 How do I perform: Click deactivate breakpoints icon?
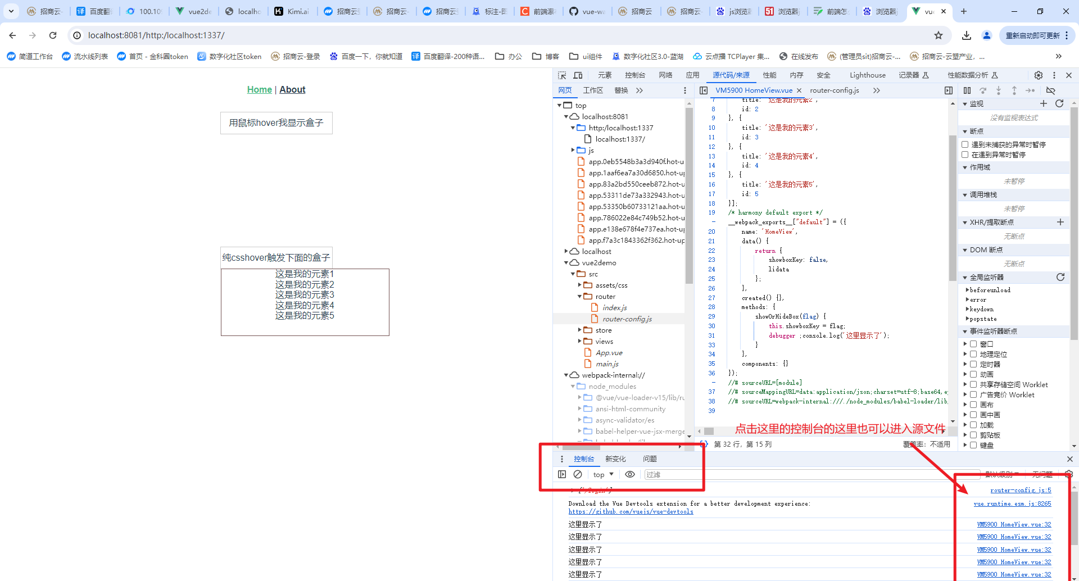pyautogui.click(x=1050, y=90)
